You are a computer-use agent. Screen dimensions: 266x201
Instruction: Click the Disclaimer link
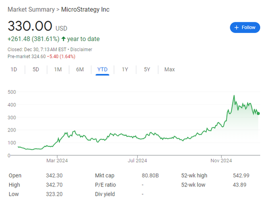tap(81, 49)
